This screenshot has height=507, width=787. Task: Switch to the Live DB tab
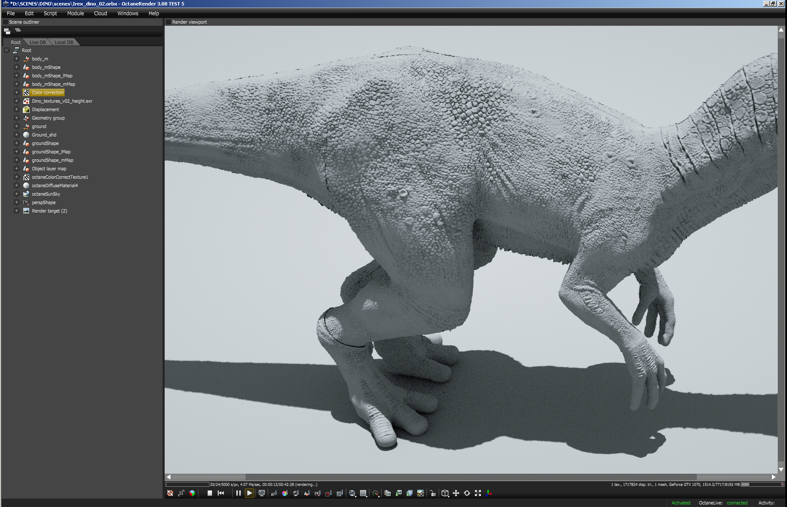coord(38,42)
